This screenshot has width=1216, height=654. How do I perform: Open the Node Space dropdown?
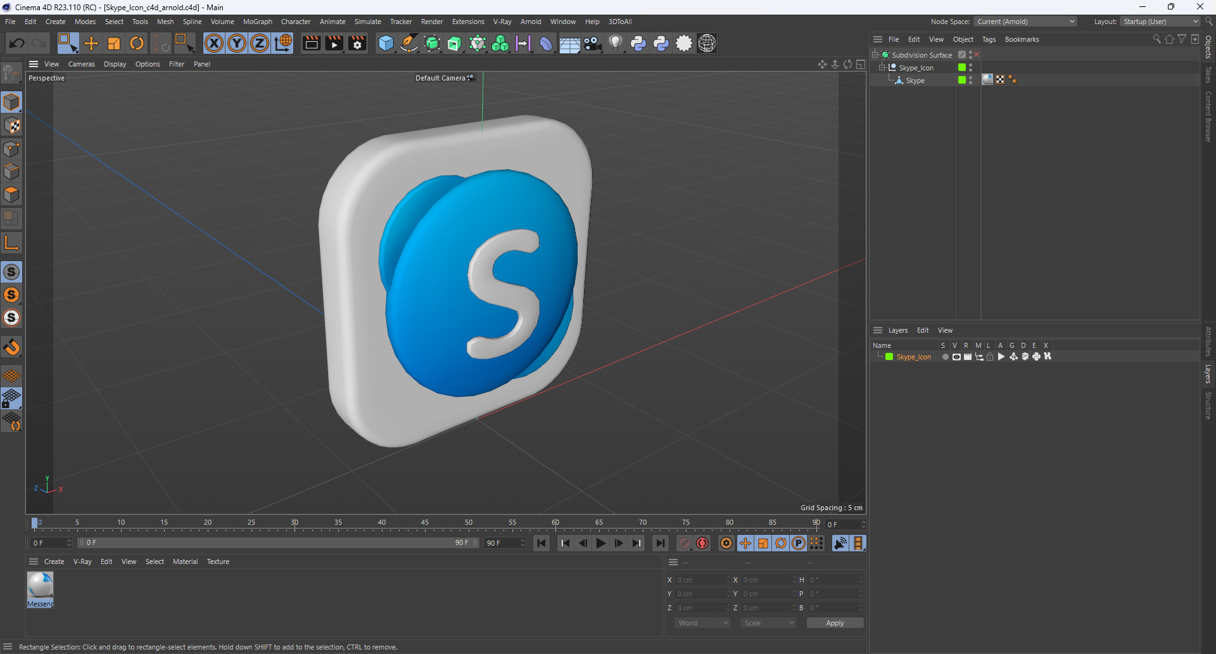pyautogui.click(x=1025, y=22)
